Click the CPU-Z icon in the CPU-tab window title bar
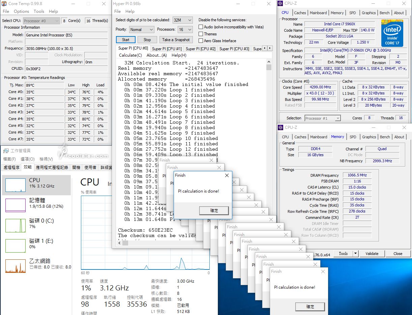Image resolution: width=412 pixels, height=315 pixels. (281, 4)
